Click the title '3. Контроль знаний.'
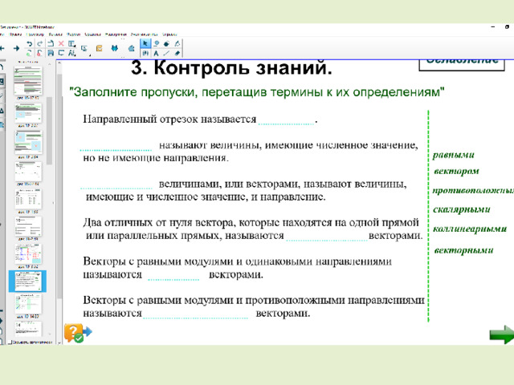The height and width of the screenshot is (385, 514). click(x=231, y=68)
